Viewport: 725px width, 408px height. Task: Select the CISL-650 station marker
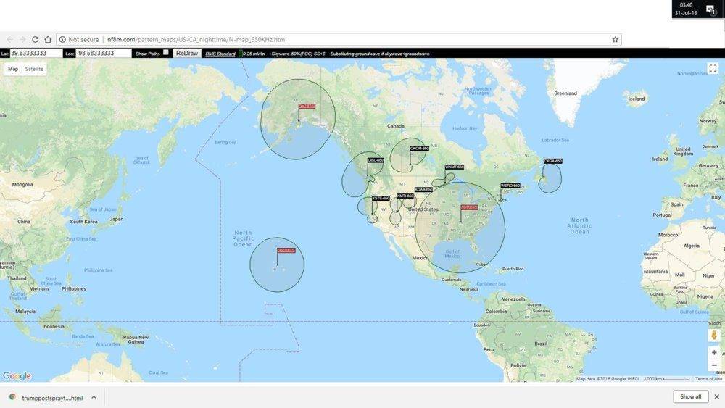coord(376,160)
